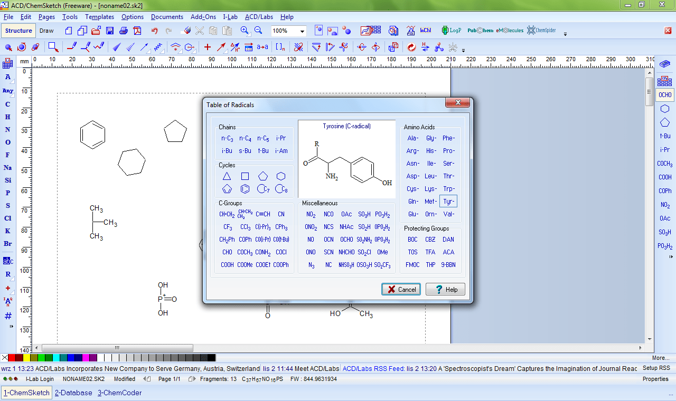Viewport: 676px width, 401px height.
Task: Switch to Draw mode
Action: point(46,31)
